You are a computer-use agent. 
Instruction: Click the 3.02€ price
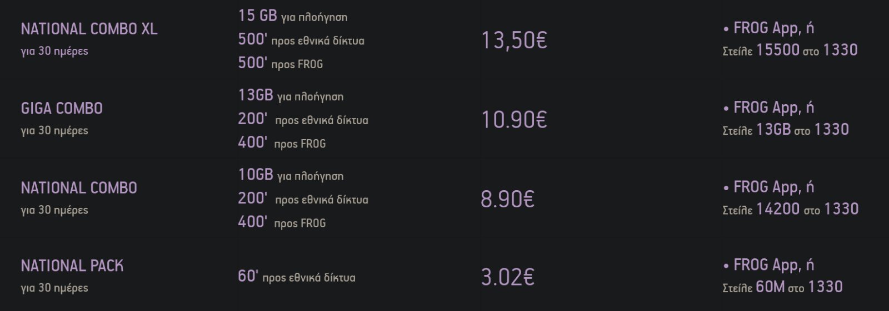click(x=507, y=277)
